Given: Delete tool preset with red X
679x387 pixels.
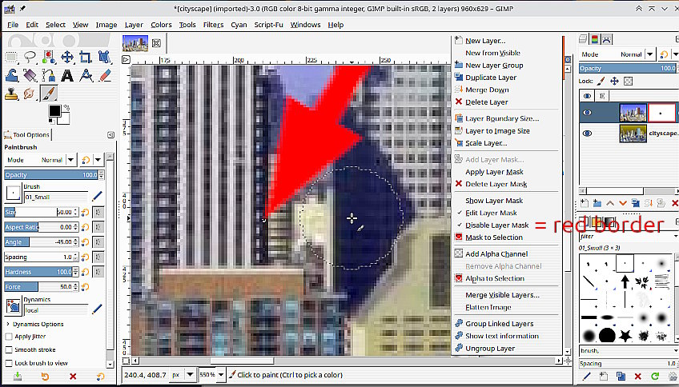Looking at the screenshot, I should [73, 377].
